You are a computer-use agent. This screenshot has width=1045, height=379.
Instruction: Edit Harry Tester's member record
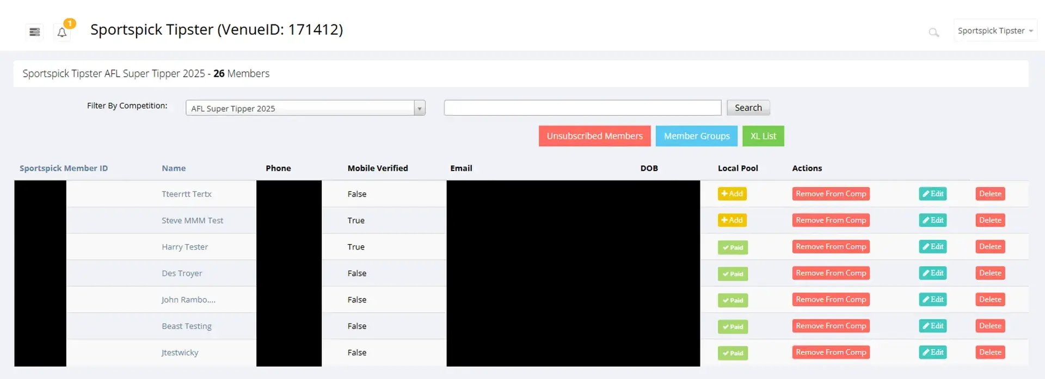coord(933,247)
